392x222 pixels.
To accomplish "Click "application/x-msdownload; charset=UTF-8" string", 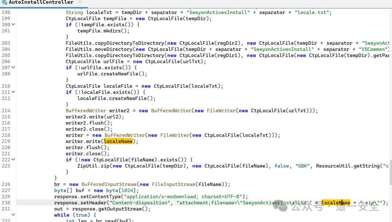I will click(x=183, y=197).
